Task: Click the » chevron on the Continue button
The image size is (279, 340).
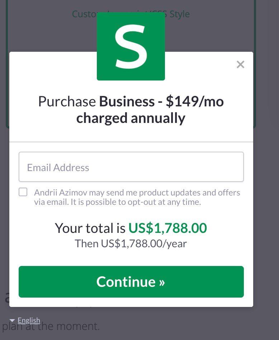Action: pos(162,282)
